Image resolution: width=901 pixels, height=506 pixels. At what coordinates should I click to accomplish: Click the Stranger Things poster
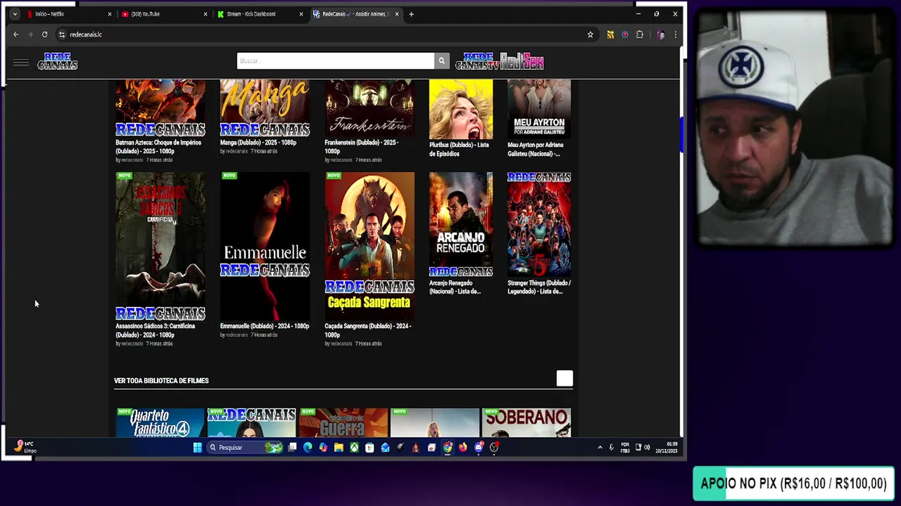[539, 224]
